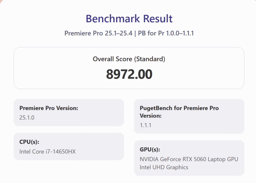Click the "Premiere Pro Version:" field label

[49, 108]
